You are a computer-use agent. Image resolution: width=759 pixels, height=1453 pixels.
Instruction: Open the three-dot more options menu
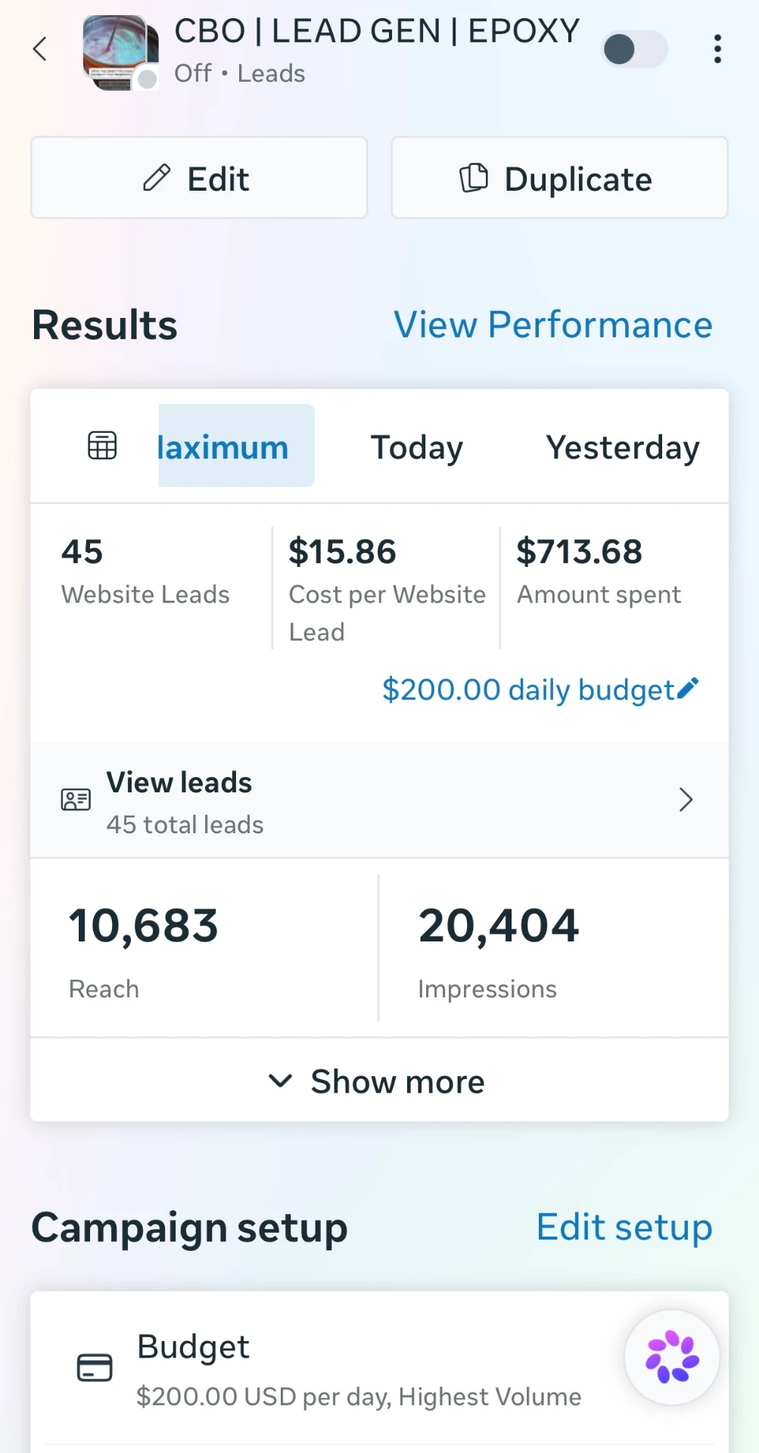(x=717, y=49)
